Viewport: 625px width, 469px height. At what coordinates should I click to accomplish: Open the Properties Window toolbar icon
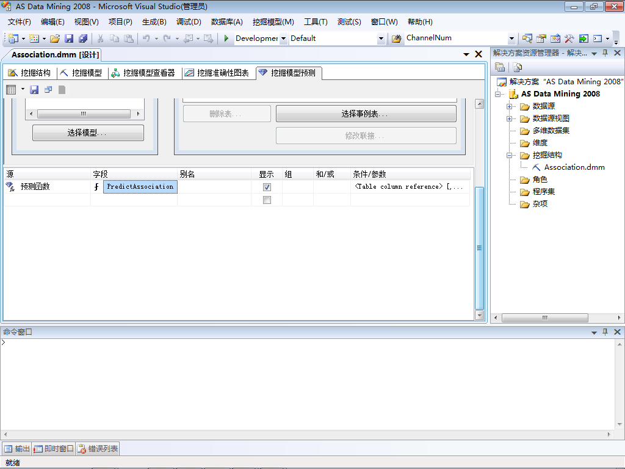pyautogui.click(x=541, y=38)
